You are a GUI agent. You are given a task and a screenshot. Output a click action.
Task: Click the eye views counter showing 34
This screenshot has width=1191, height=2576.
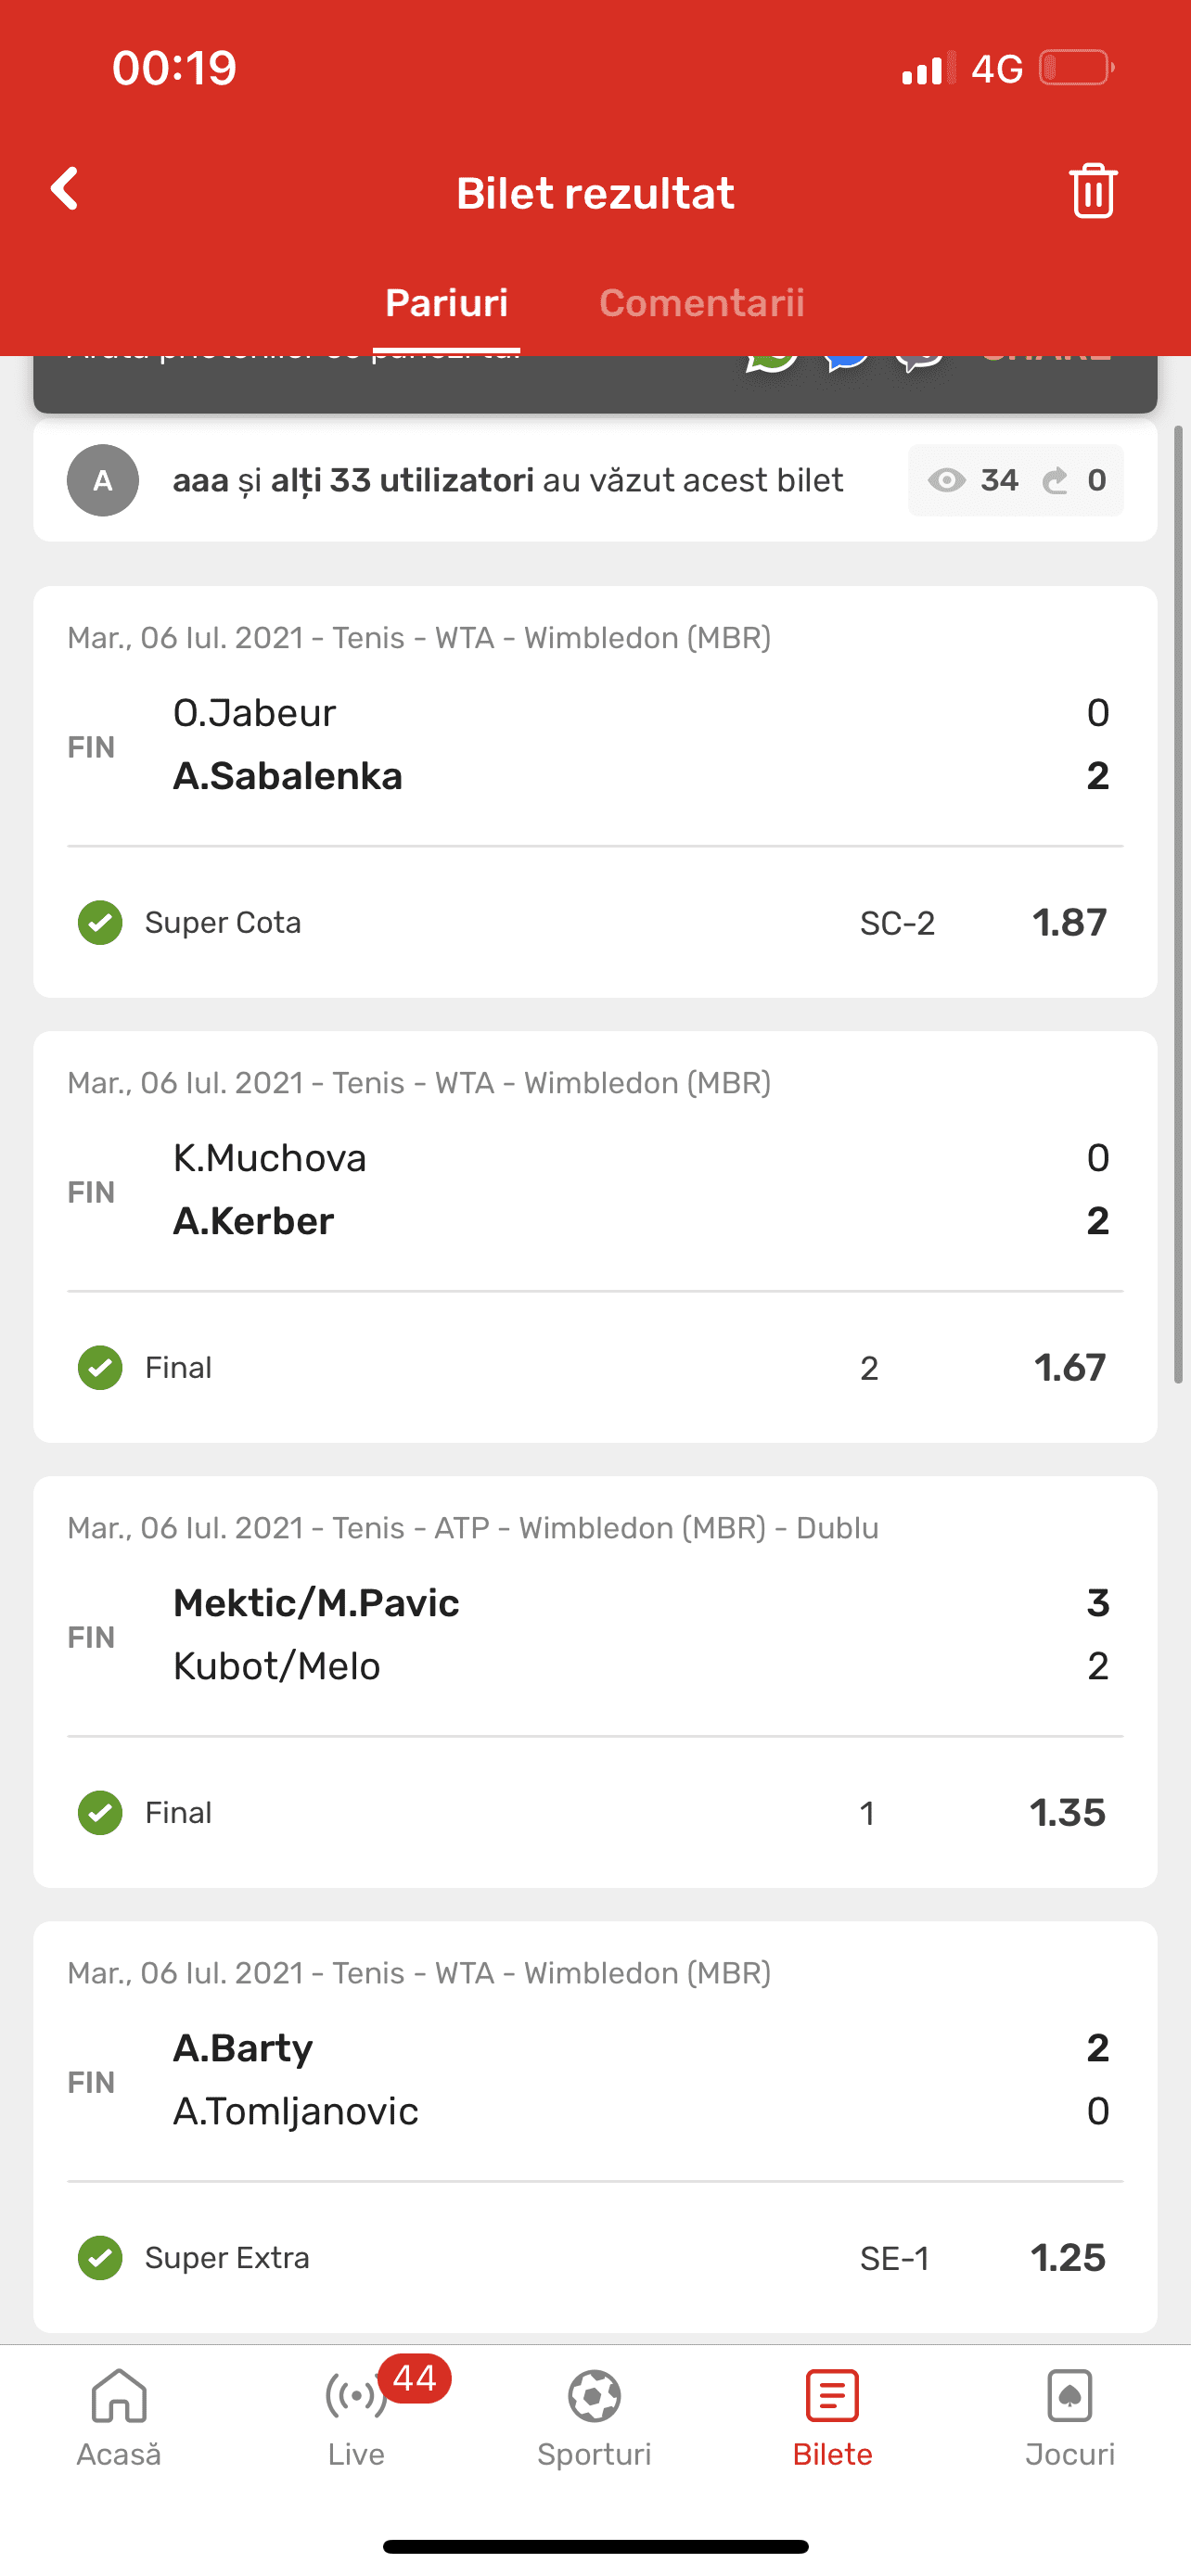(972, 481)
